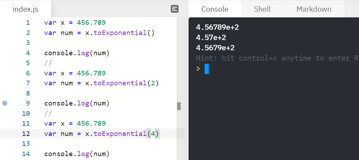The image size is (359, 160).
Task: Select the Console tab
Action: tap(215, 9)
